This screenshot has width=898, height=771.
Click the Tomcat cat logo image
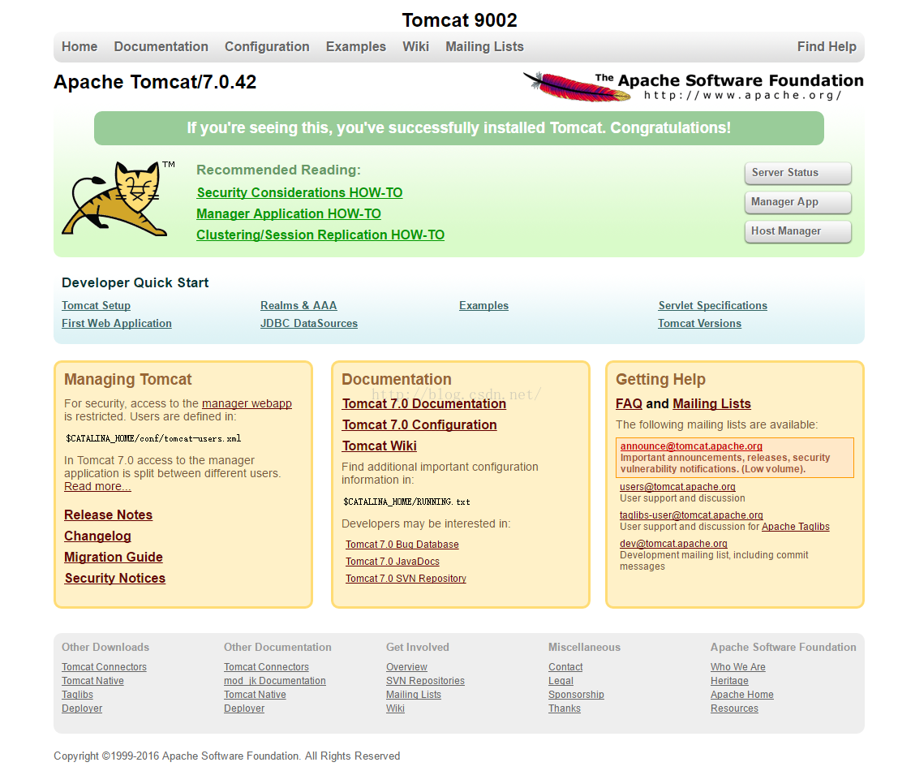click(118, 198)
